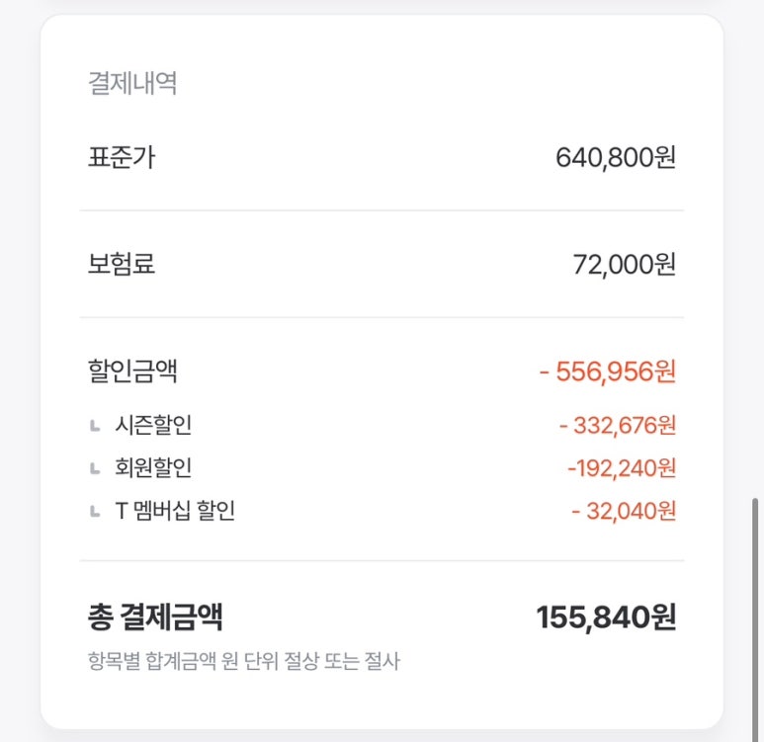This screenshot has width=764, height=742.
Task: Click the -332,676원 season discount amount
Action: click(618, 425)
